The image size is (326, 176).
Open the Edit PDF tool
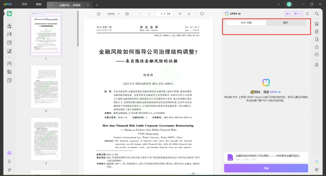(9, 35)
